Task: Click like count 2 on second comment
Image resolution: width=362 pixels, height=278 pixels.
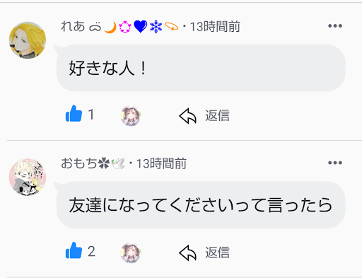Action: point(91,251)
